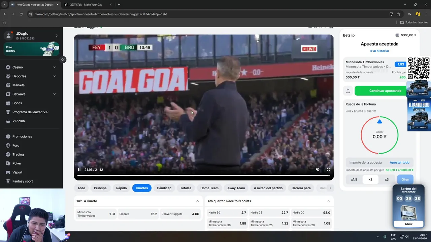Screen dimensions: 431x242
Task: Bet on Minnesota Timberwolves at 1.31
Action: [x=96, y=214]
